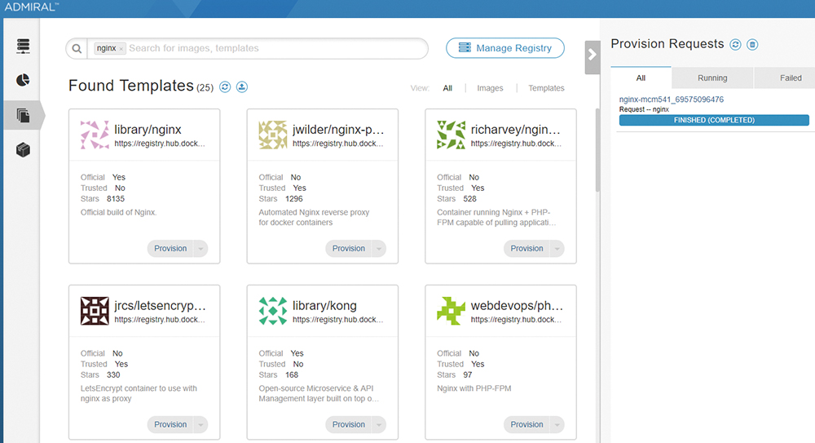The image size is (815, 443).
Task: Open the library/kong card title
Action: click(x=324, y=306)
